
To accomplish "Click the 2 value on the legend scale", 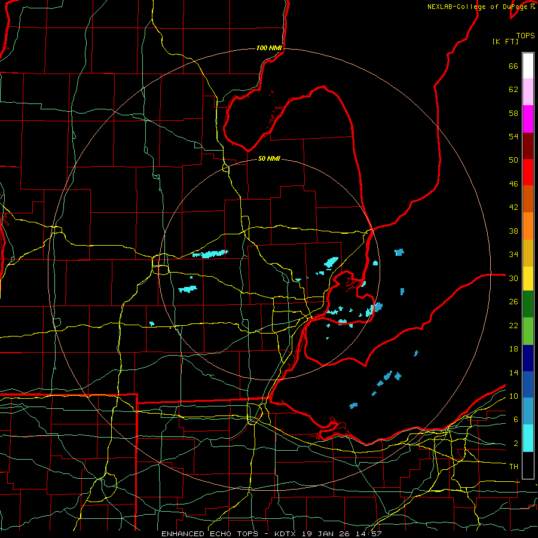I will tap(515, 444).
